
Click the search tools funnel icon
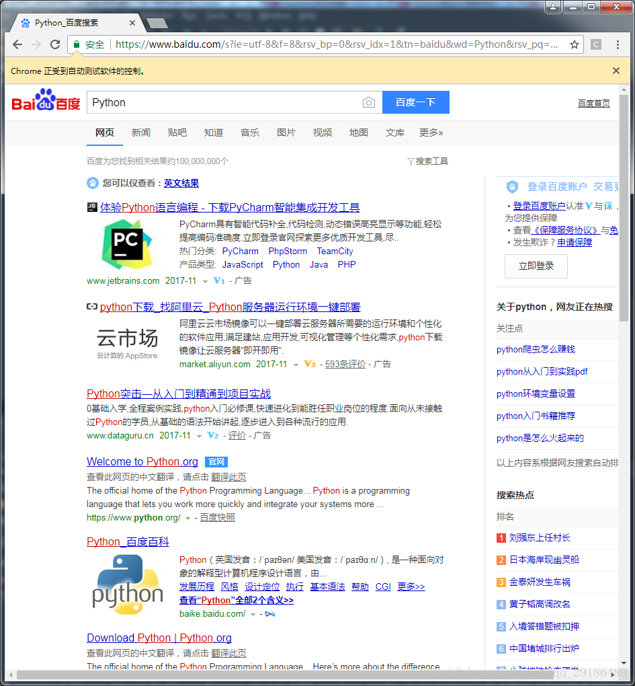[x=411, y=161]
